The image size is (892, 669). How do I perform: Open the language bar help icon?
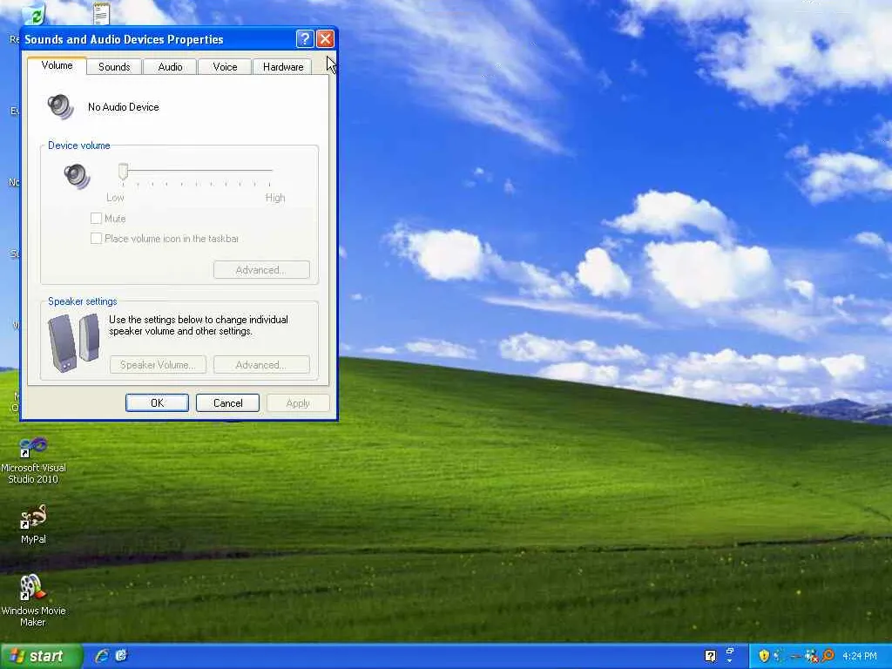pyautogui.click(x=711, y=656)
